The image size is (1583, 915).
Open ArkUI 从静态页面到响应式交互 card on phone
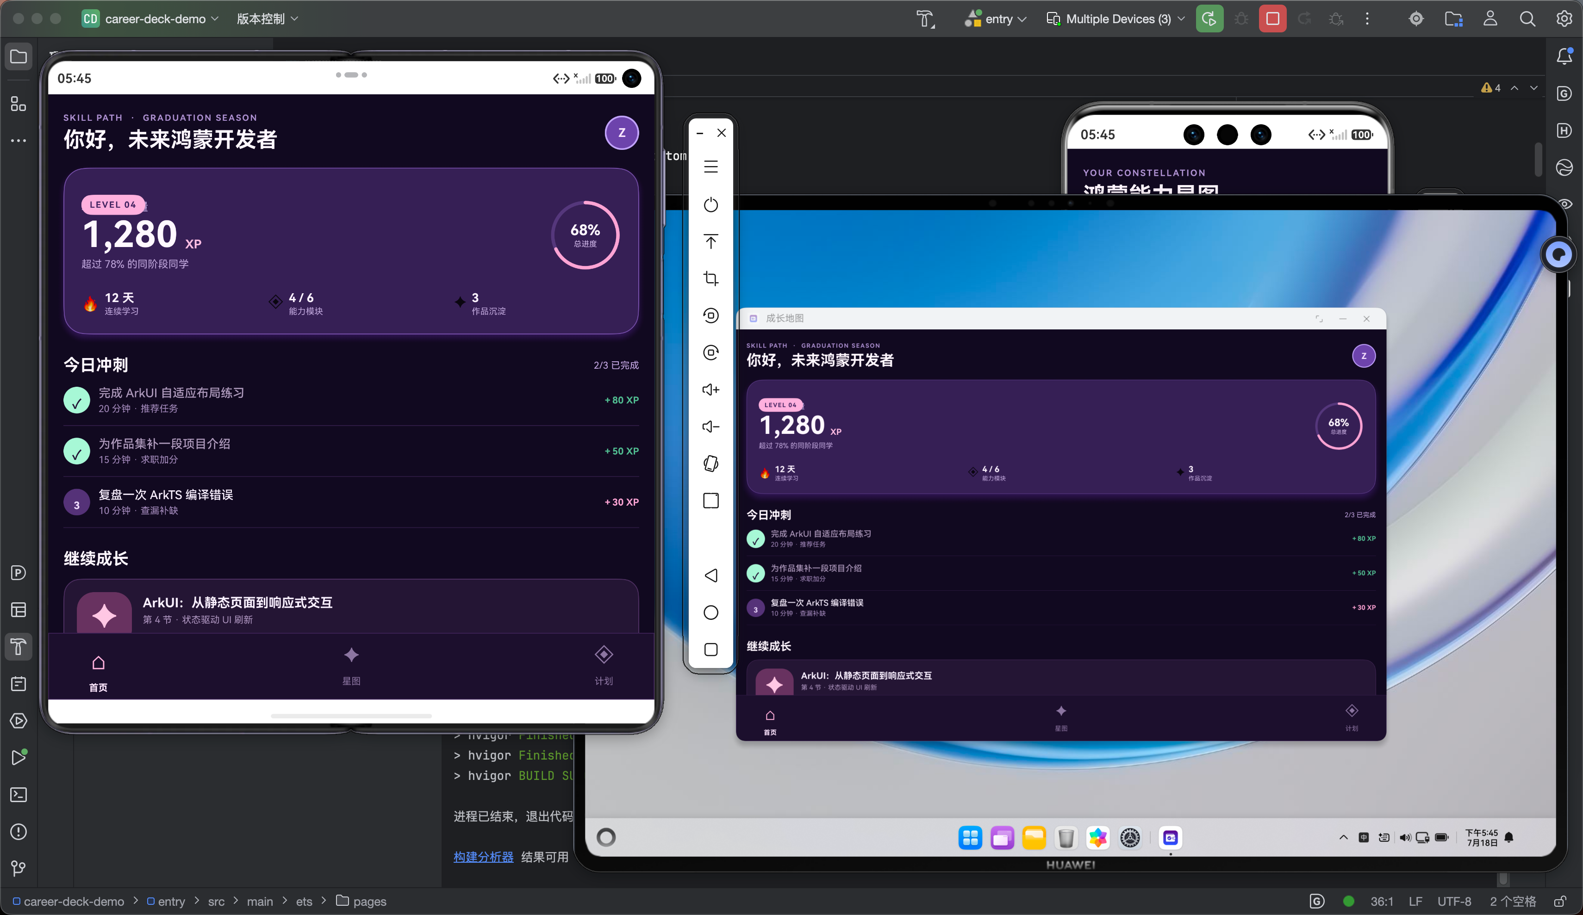(351, 606)
